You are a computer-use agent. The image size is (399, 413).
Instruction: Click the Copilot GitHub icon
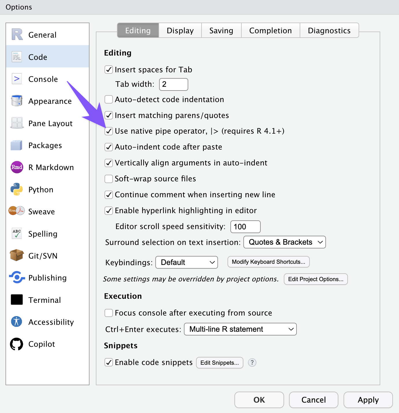click(x=17, y=344)
